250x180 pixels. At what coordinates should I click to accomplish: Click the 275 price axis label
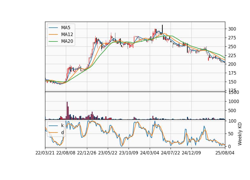tap(232, 38)
